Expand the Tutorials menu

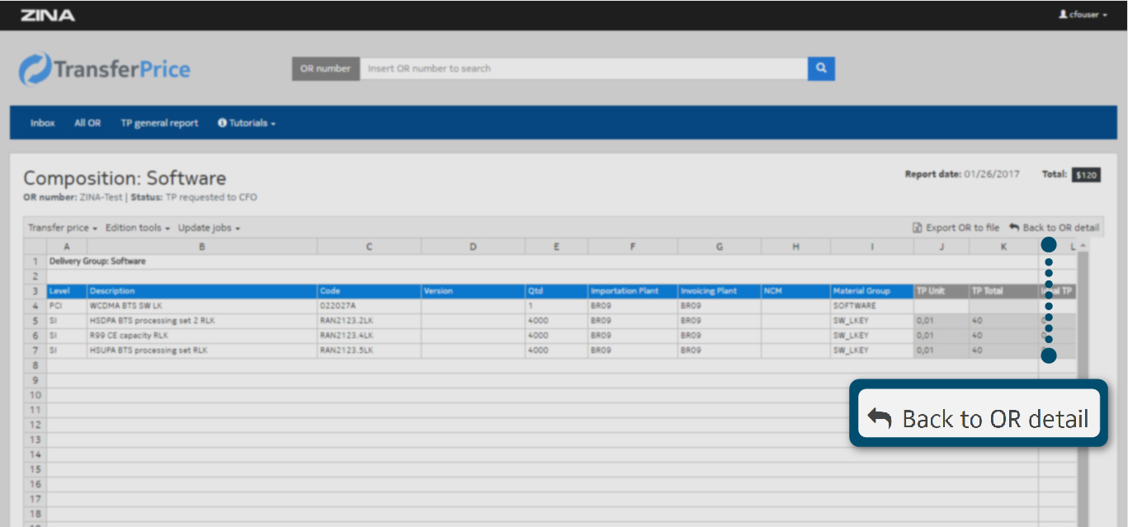[246, 123]
